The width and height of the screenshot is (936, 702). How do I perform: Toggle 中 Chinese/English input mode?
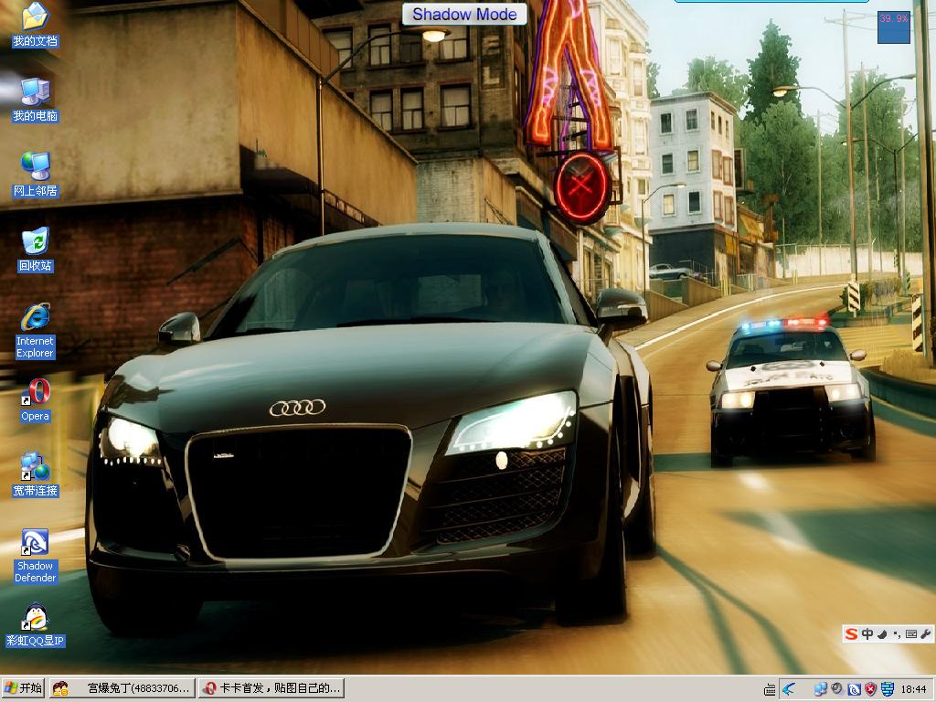pos(867,633)
